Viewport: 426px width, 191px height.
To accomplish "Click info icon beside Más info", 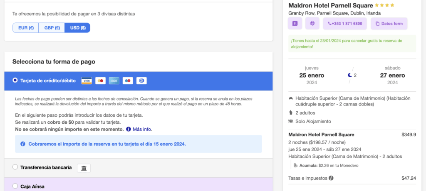I will (x=129, y=129).
